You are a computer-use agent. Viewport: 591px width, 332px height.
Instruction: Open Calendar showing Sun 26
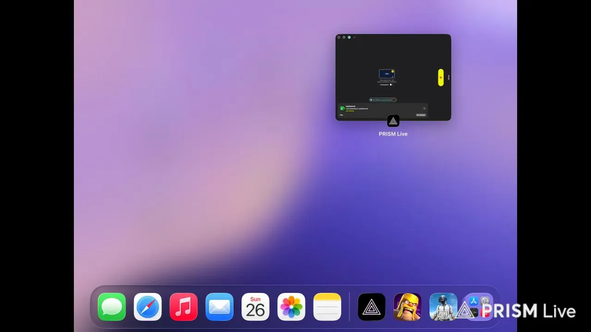255,307
